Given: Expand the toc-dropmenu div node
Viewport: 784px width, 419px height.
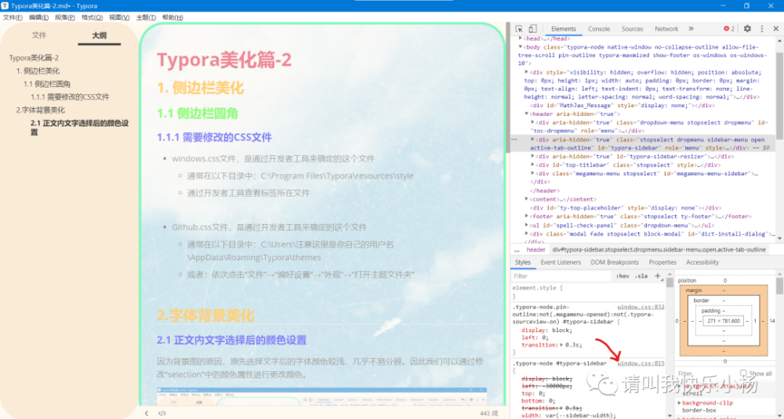Looking at the screenshot, I should pyautogui.click(x=532, y=122).
